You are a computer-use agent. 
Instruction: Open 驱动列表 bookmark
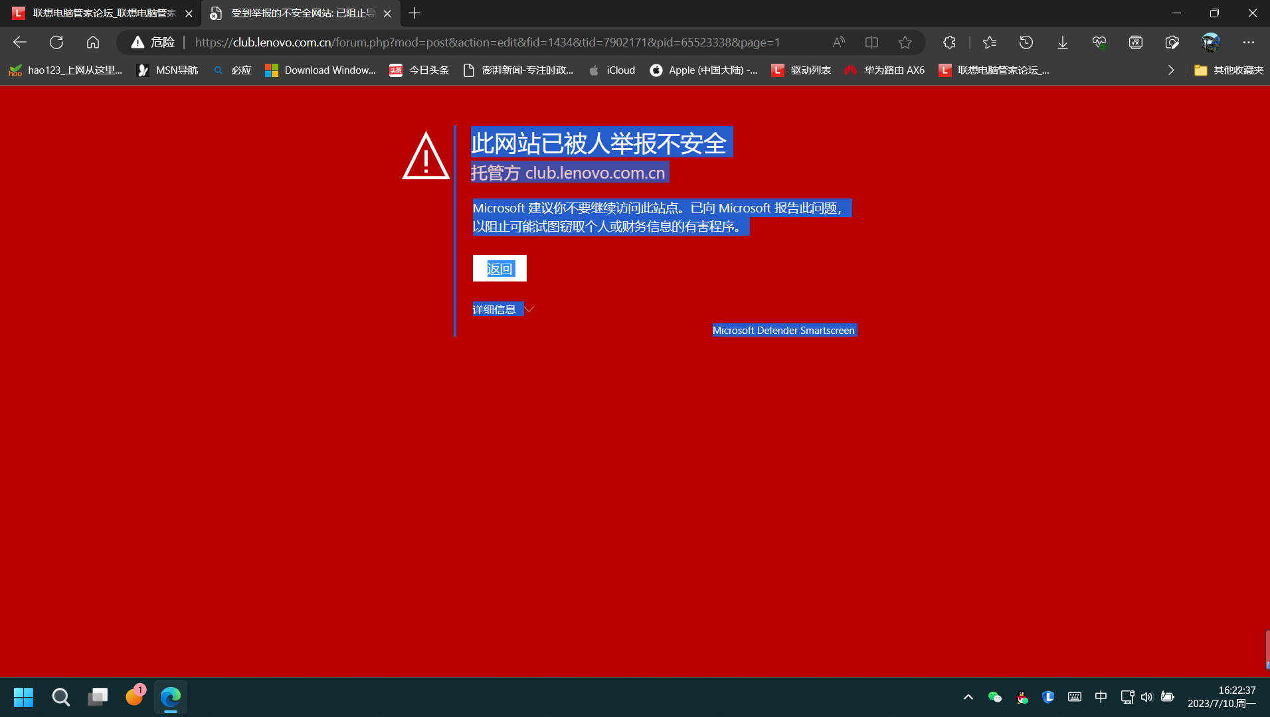[x=801, y=70]
